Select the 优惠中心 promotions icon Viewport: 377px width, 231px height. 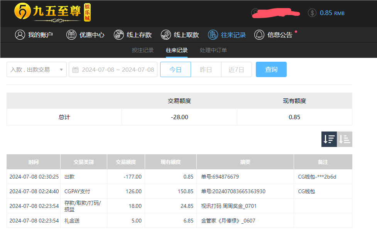(x=71, y=35)
